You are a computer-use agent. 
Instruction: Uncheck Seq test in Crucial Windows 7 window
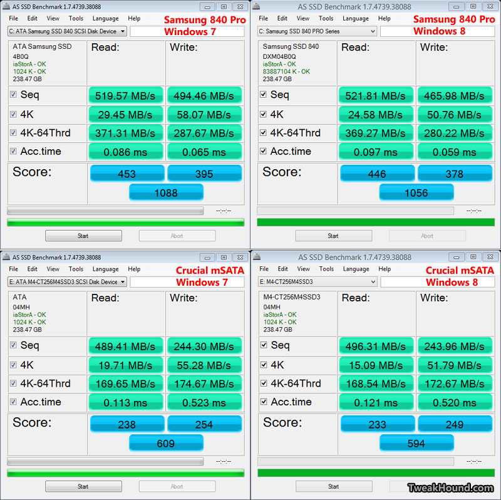13,345
